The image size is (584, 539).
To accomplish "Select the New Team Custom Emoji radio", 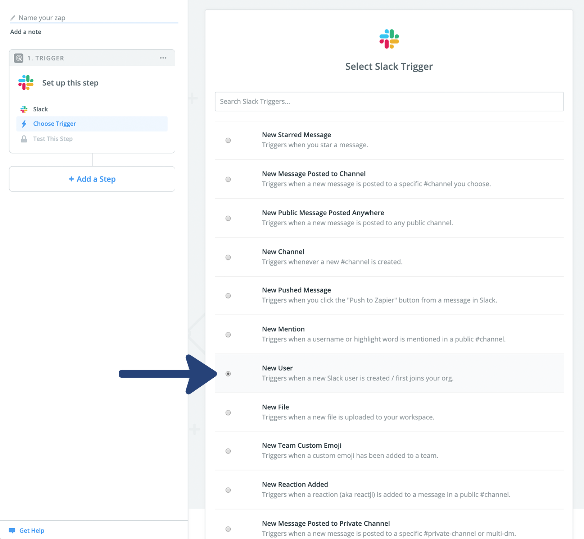I will tap(228, 451).
